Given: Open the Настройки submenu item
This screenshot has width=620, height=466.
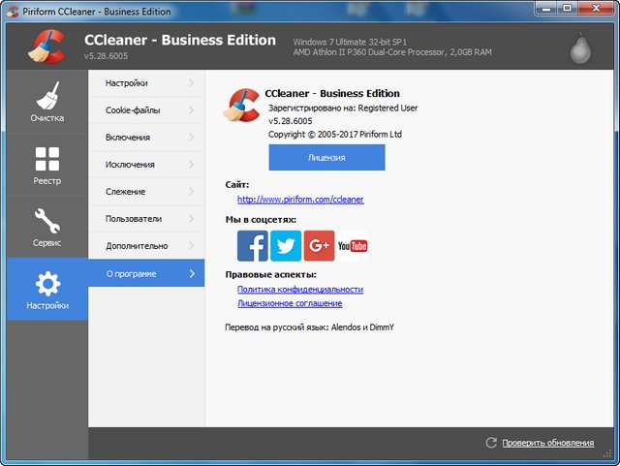Looking at the screenshot, I should pyautogui.click(x=127, y=83).
